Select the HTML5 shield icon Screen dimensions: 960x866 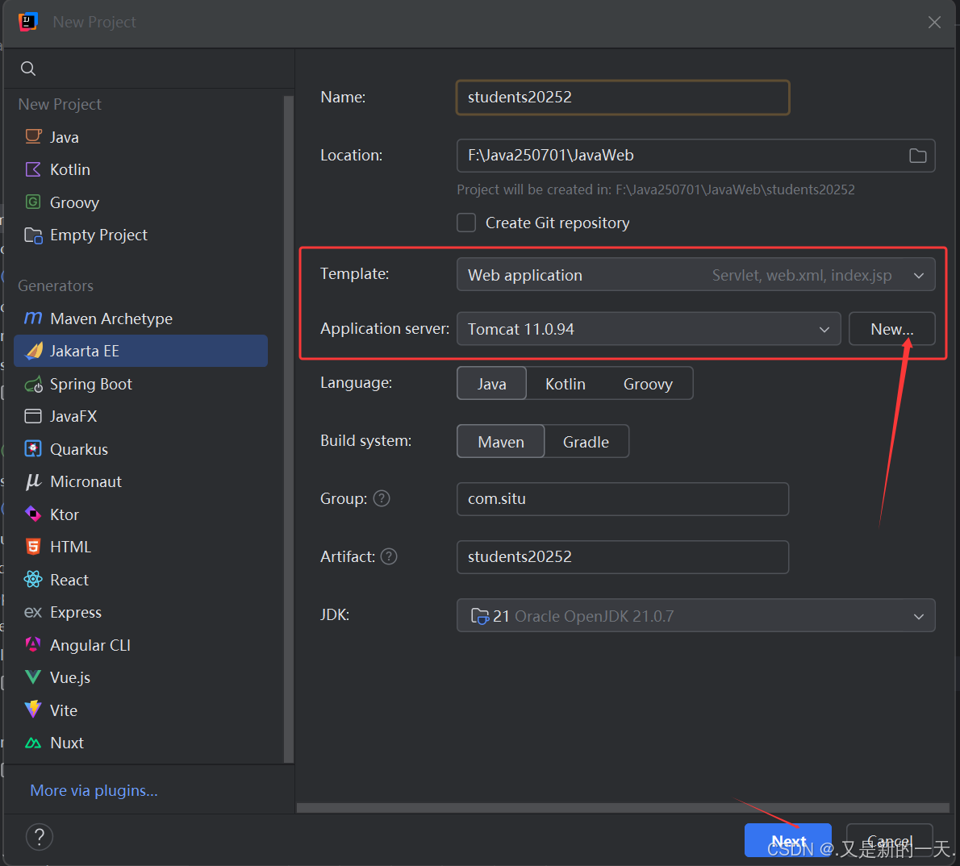click(33, 547)
